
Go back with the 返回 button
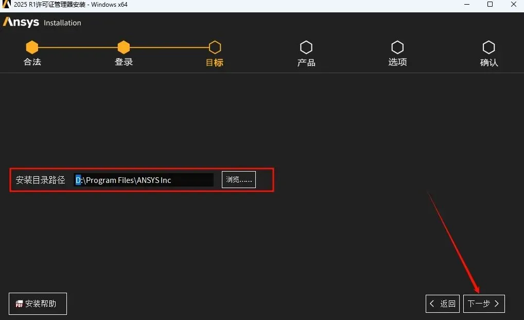443,304
